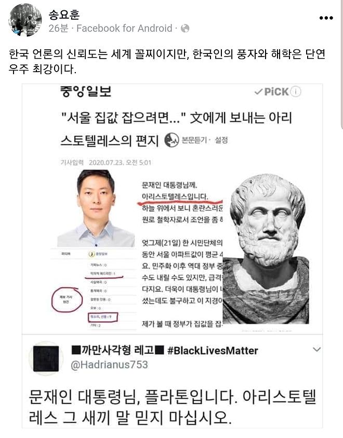Click the reporter's portrait photo
This screenshot has height=438, width=343.
(96, 208)
